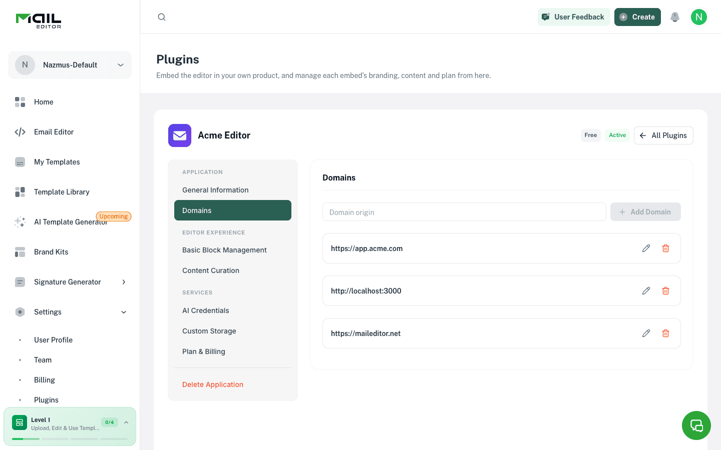The image size is (721, 450).
Task: Open Plan & Billing section
Action: click(x=233, y=351)
